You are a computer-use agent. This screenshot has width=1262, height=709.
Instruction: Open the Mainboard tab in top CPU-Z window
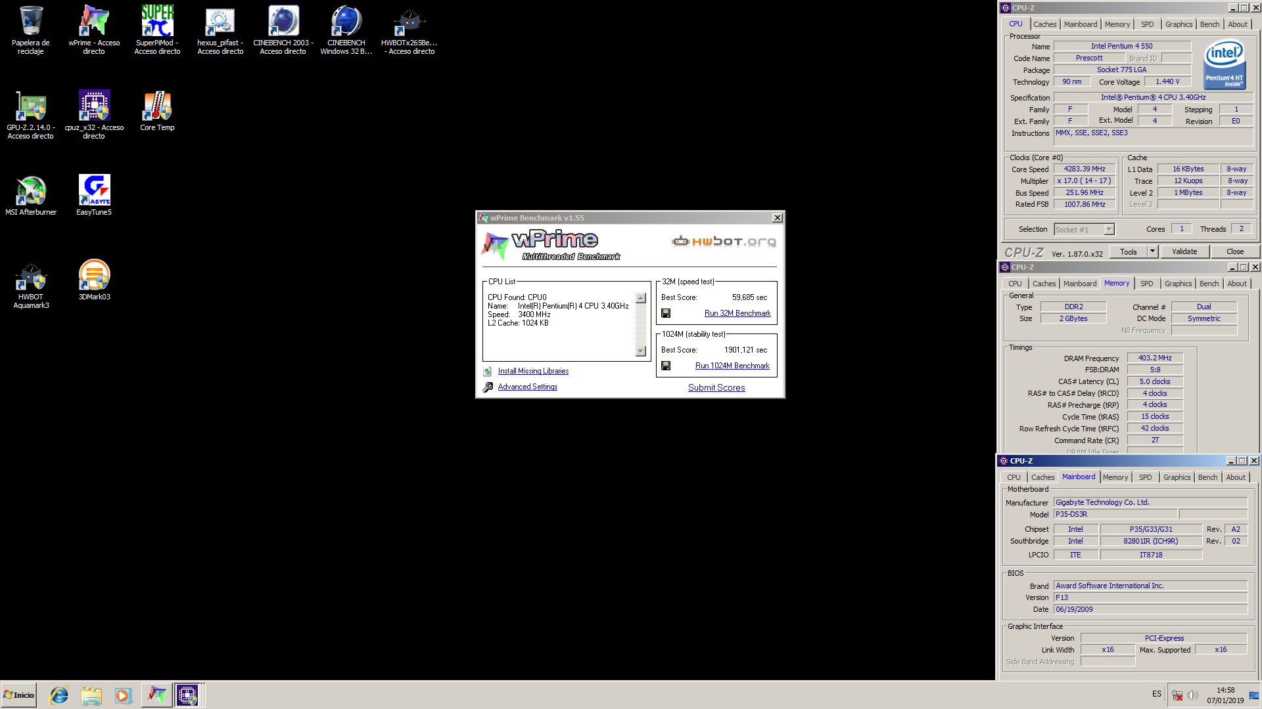point(1081,24)
